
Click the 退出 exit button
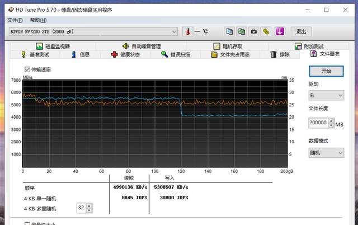coord(301,31)
